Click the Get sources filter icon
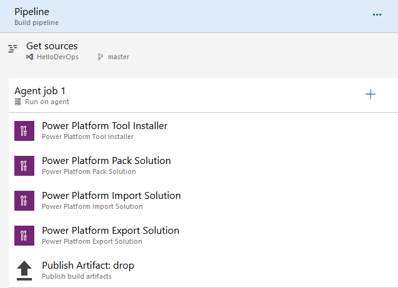Image resolution: width=398 pixels, height=288 pixels. 12,49
